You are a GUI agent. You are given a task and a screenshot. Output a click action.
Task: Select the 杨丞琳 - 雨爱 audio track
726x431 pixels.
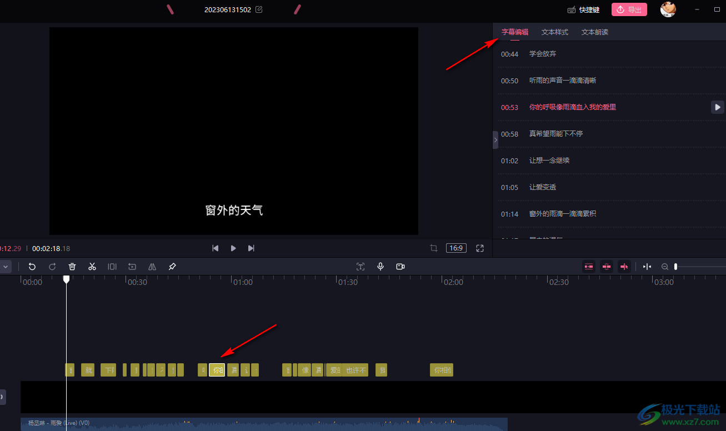point(264,424)
